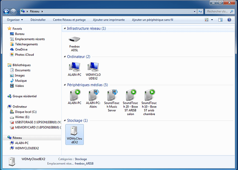Click Ajouter une imprimante

coord(109,20)
